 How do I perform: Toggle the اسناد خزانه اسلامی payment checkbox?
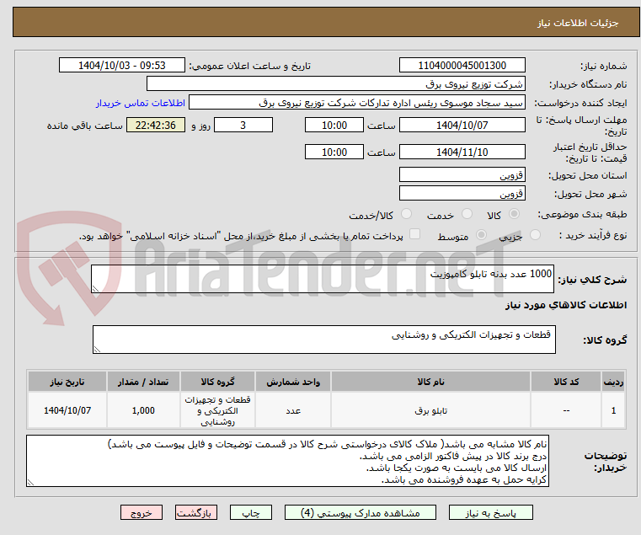coord(414,234)
